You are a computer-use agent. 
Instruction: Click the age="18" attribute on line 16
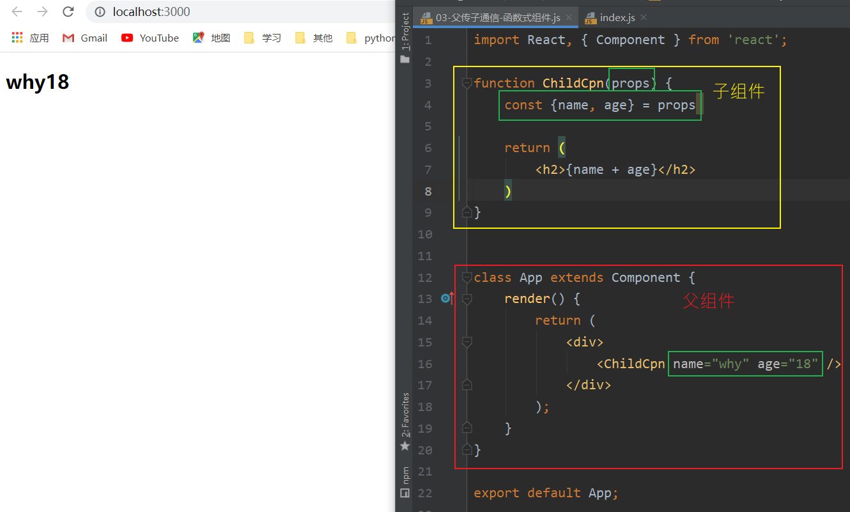(788, 364)
